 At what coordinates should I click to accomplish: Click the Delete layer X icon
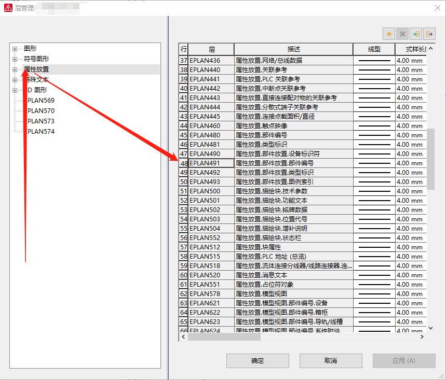click(402, 34)
